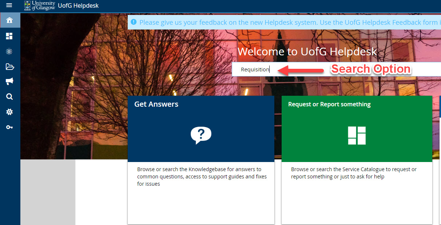
Task: Click the question-mark speech bubble icon
Action: click(201, 135)
